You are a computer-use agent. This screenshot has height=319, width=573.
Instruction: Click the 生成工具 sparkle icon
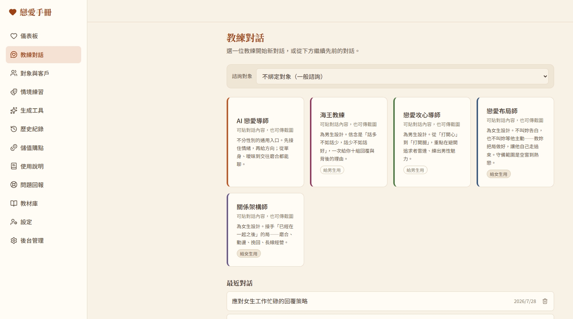pyautogui.click(x=14, y=110)
